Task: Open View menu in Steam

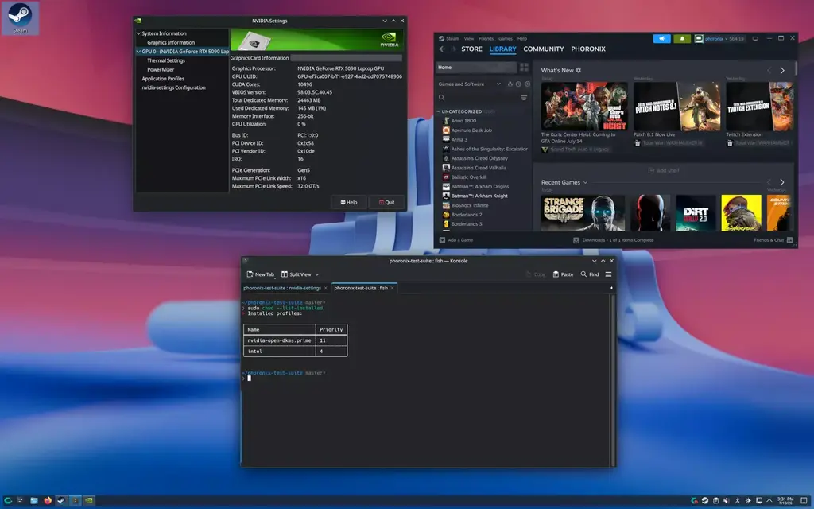Action: coord(469,38)
